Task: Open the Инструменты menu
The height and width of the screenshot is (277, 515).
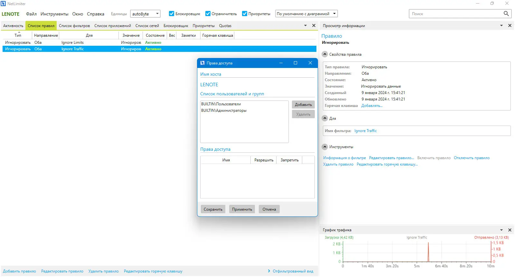Action: tap(54, 14)
